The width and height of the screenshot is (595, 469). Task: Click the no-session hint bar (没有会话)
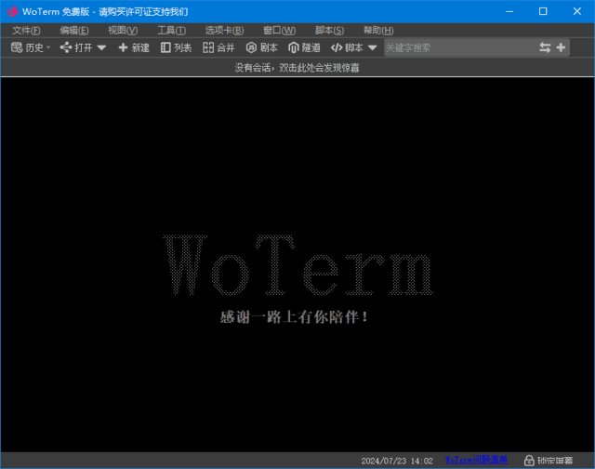[x=297, y=68]
